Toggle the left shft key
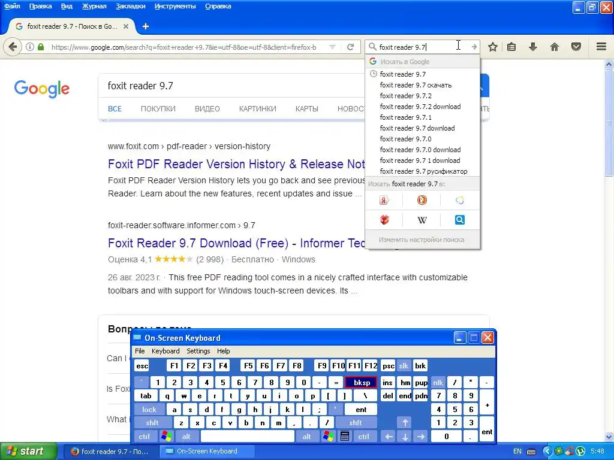The width and height of the screenshot is (614, 460). [152, 423]
